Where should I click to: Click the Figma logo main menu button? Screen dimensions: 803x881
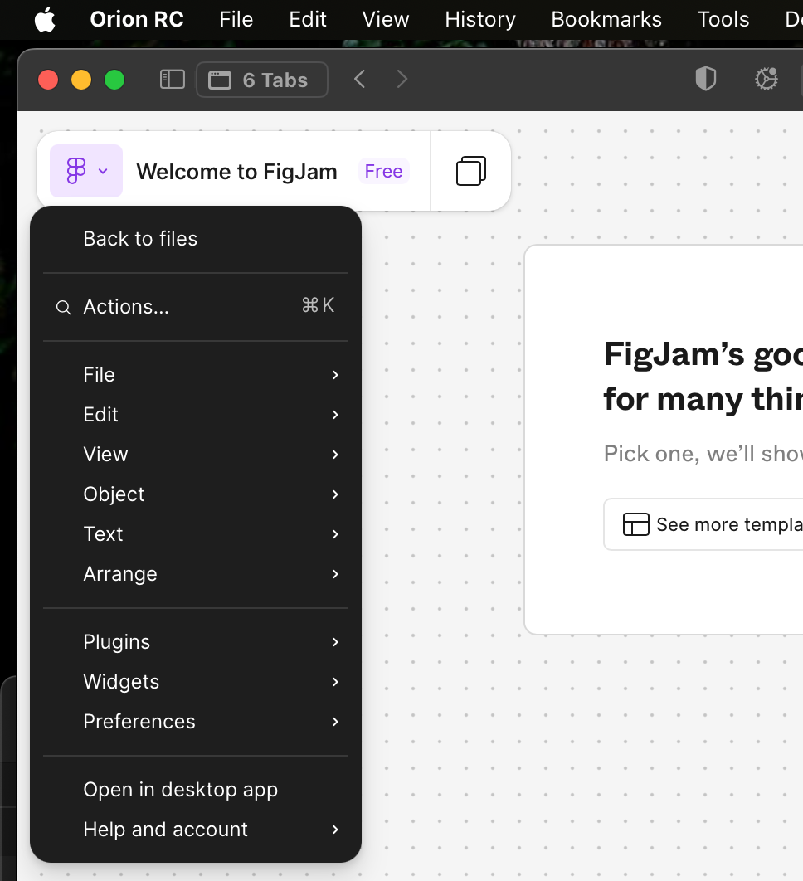85,171
